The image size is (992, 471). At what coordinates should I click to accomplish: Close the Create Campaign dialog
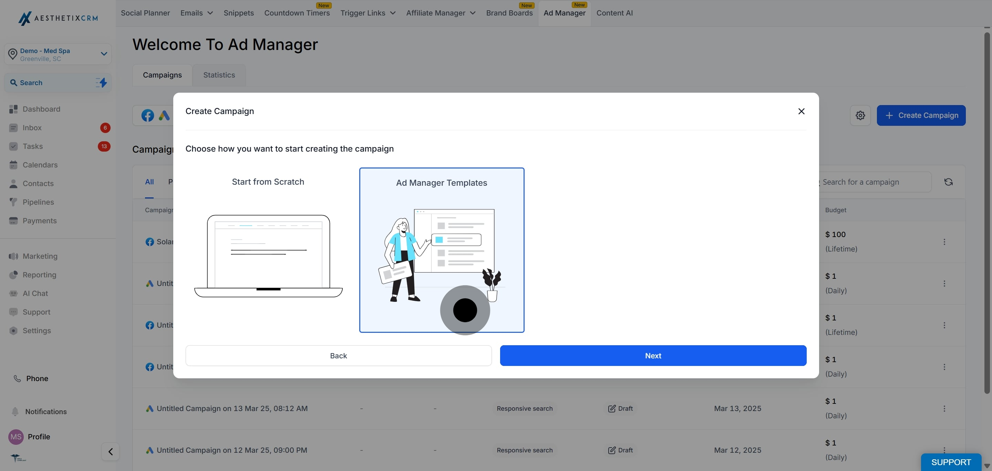(x=802, y=111)
